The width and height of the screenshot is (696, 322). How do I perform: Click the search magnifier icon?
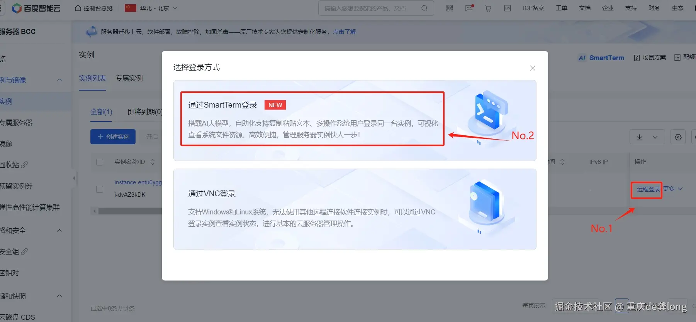coord(424,8)
